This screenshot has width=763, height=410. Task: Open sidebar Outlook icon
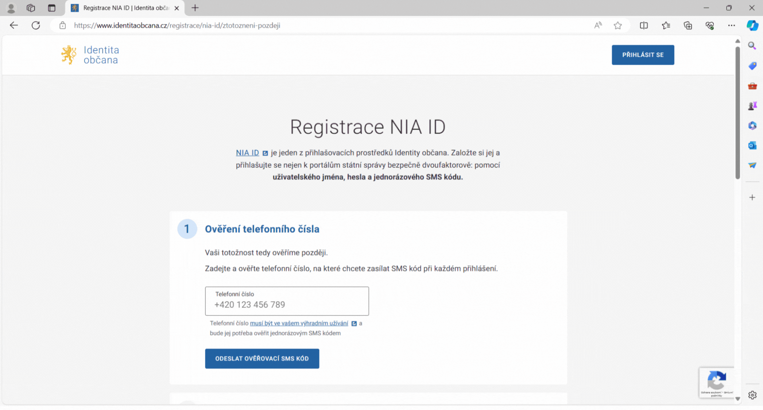(752, 145)
